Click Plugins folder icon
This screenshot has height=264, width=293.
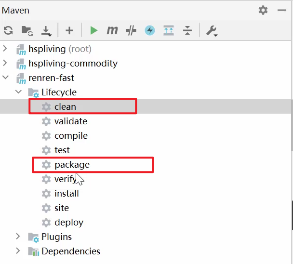(33, 238)
